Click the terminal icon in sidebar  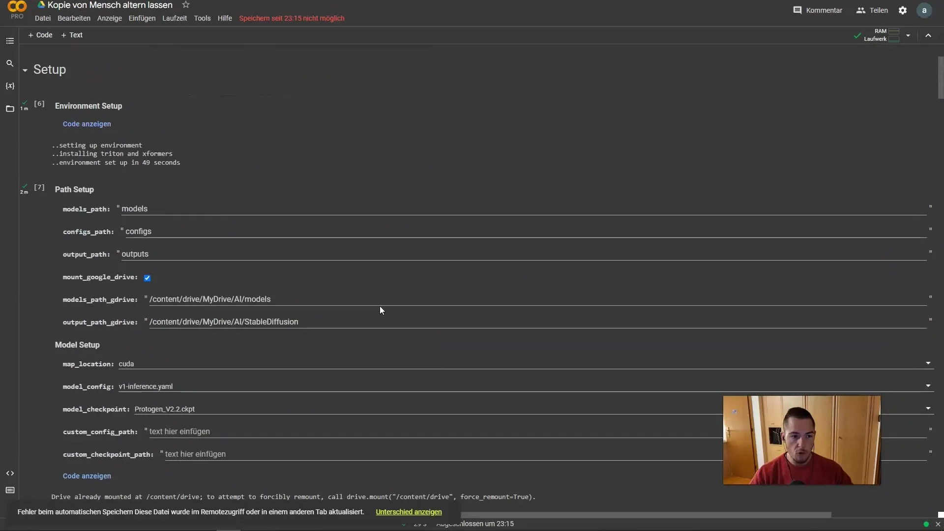(x=10, y=491)
